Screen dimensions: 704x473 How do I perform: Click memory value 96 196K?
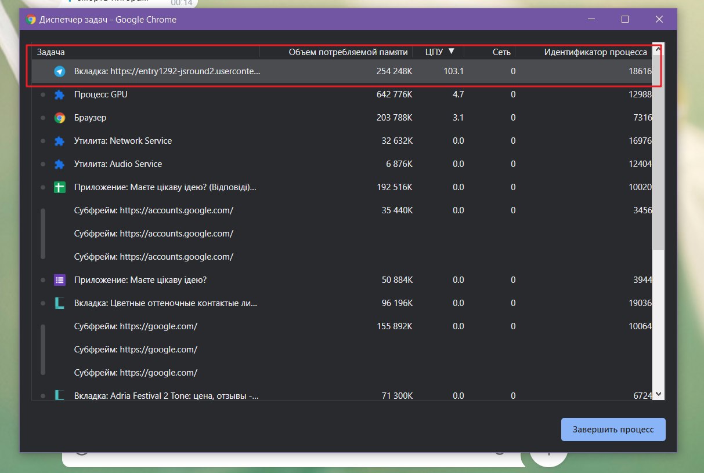click(x=396, y=303)
